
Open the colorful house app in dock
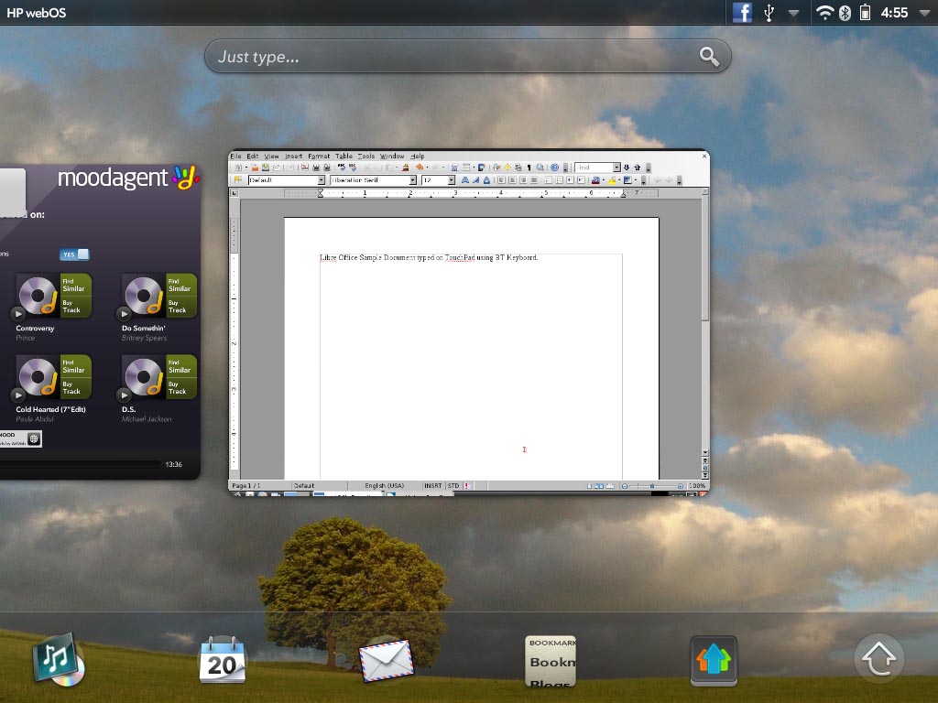714,660
